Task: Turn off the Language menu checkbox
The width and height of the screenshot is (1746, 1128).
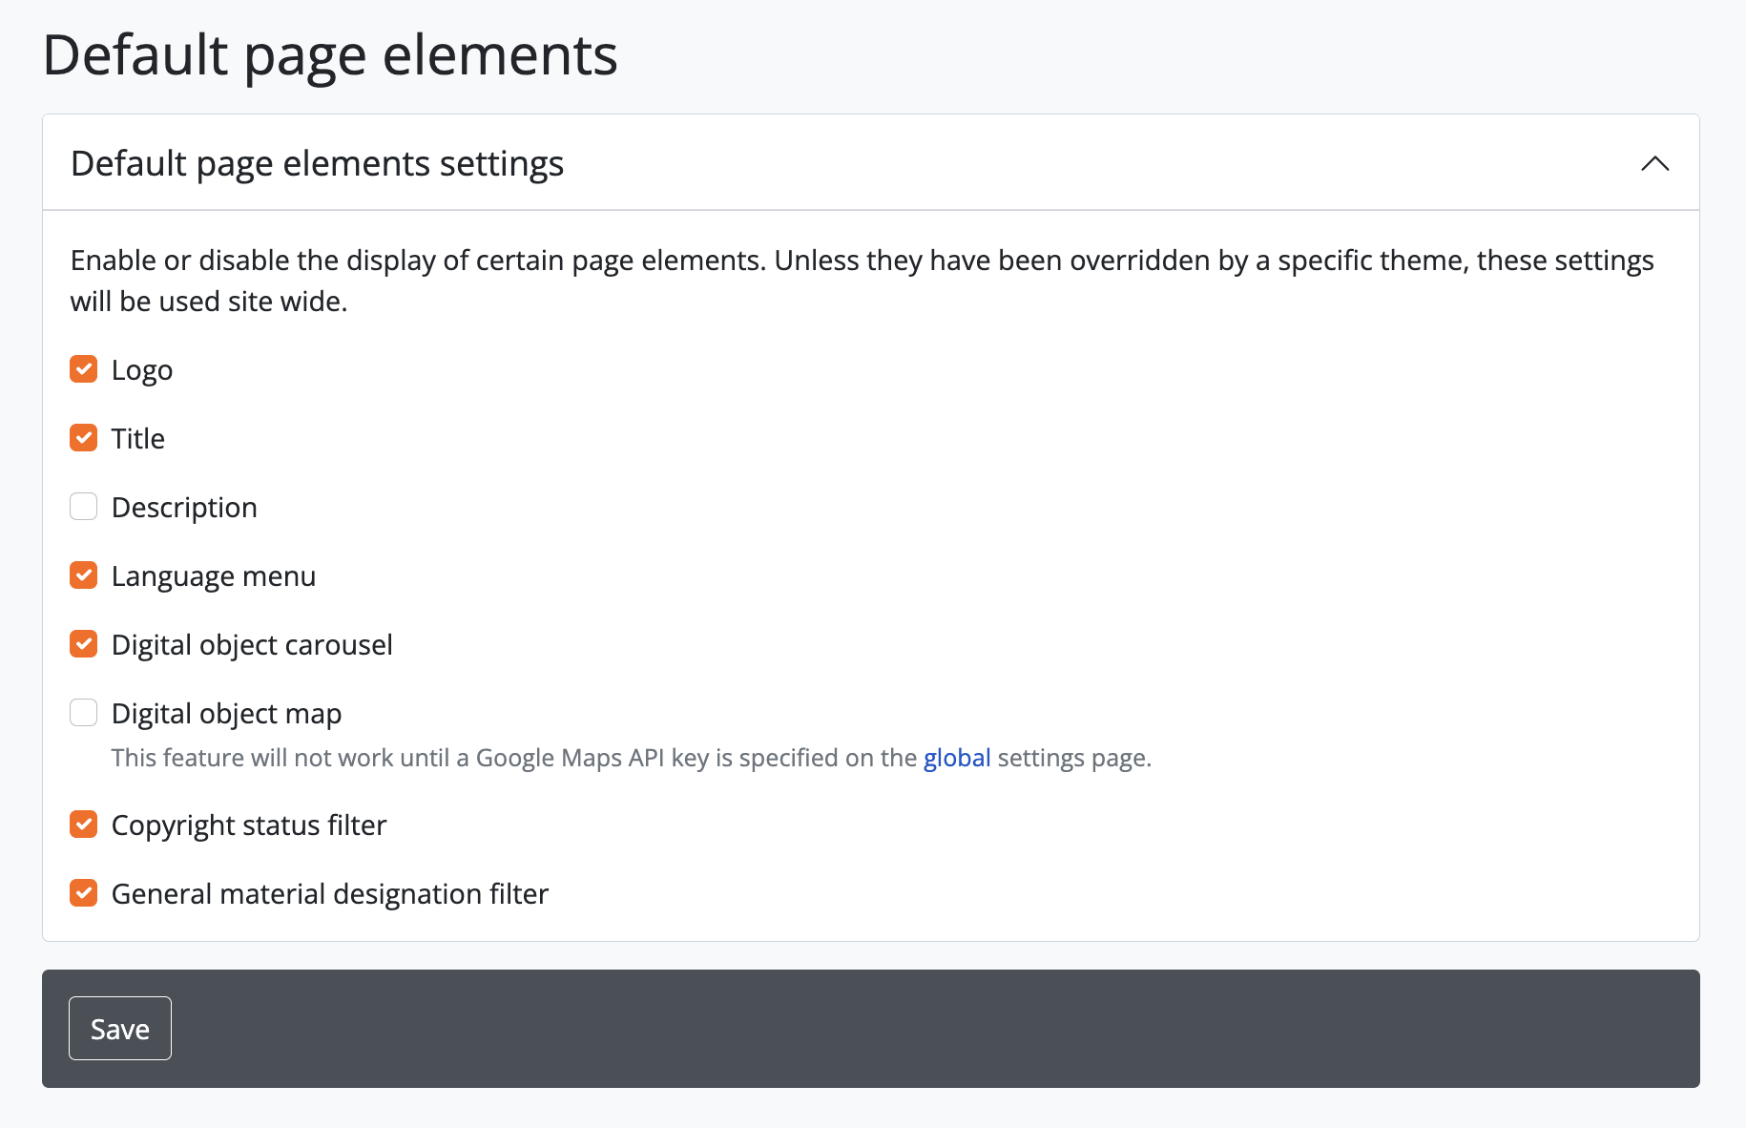Action: tap(84, 575)
